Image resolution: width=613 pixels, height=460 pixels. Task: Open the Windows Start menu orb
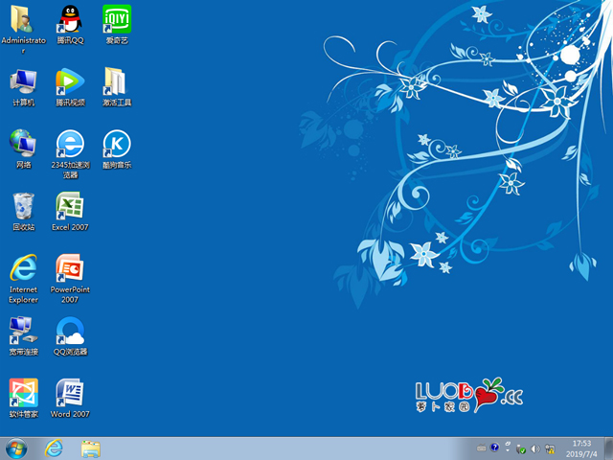(x=16, y=448)
